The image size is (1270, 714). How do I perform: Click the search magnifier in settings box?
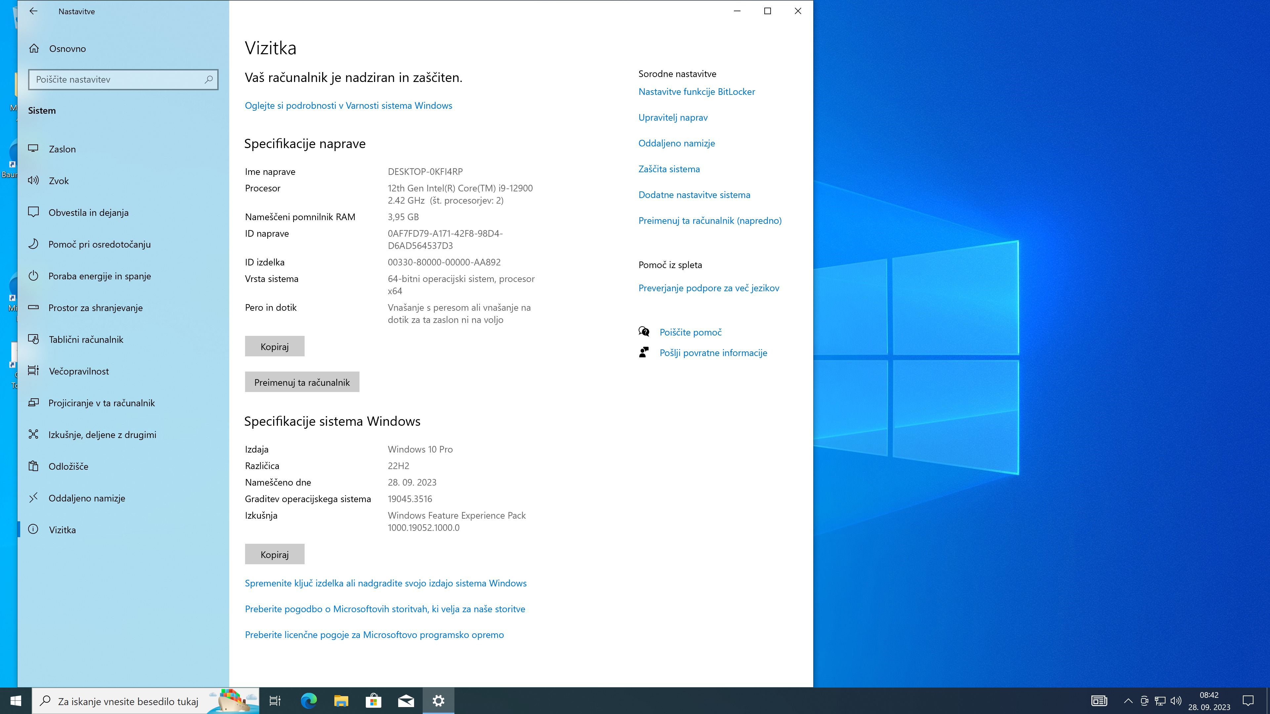(209, 79)
